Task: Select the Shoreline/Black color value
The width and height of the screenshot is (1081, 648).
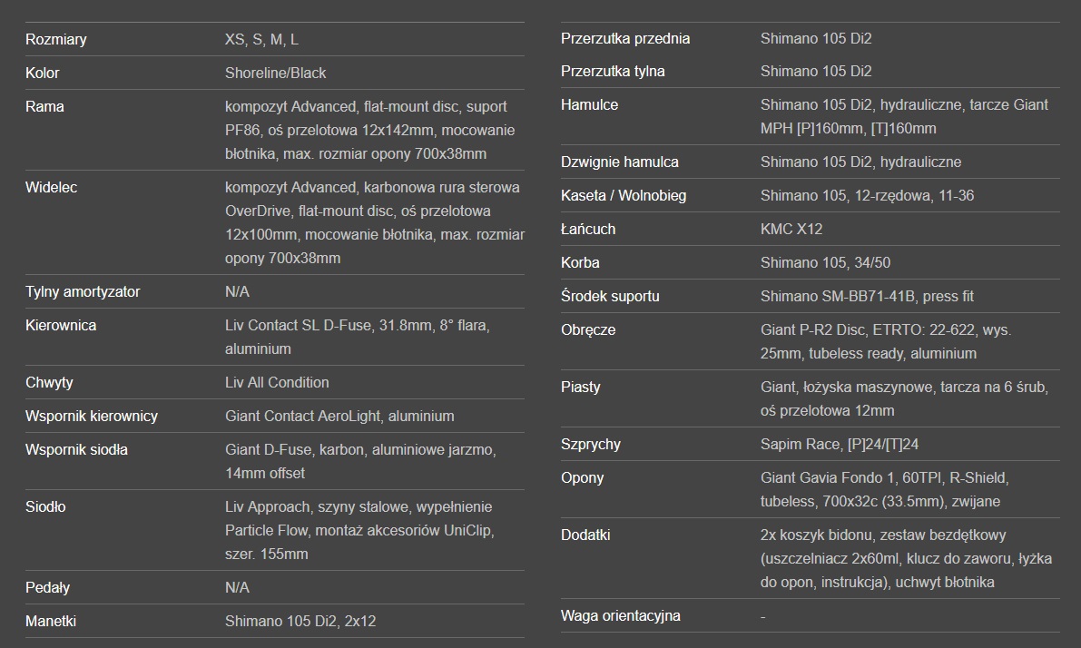Action: (275, 73)
